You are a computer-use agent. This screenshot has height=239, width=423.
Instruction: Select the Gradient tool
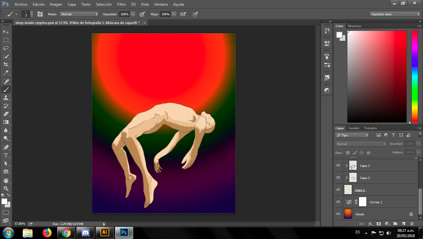[6, 122]
